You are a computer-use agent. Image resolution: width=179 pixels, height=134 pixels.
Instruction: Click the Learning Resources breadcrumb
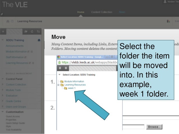(30, 21)
